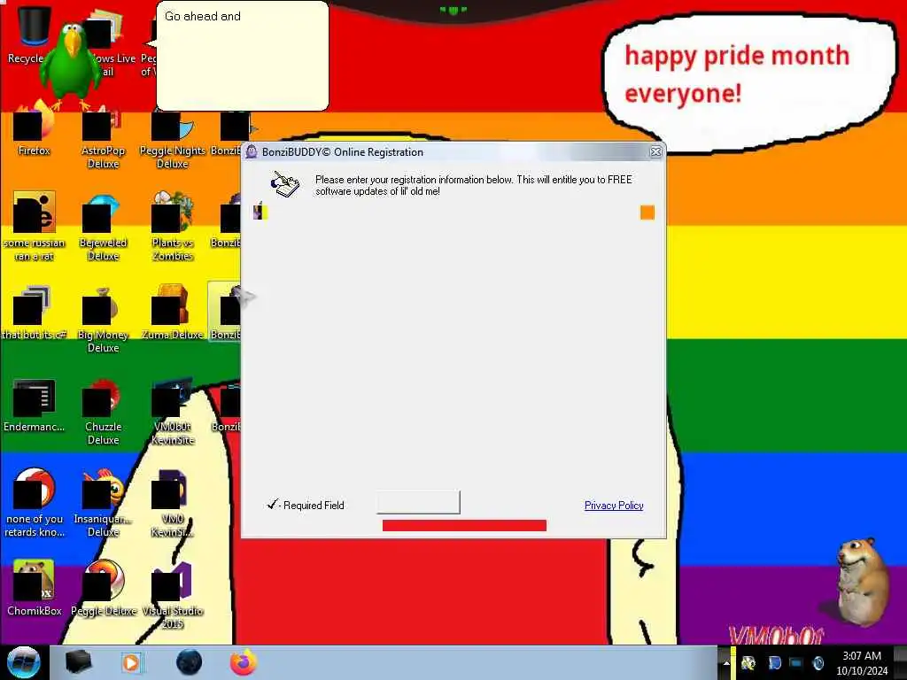Screen dimensions: 907x680
Task: Click the green Peedy parrot character
Action: pyautogui.click(x=73, y=66)
